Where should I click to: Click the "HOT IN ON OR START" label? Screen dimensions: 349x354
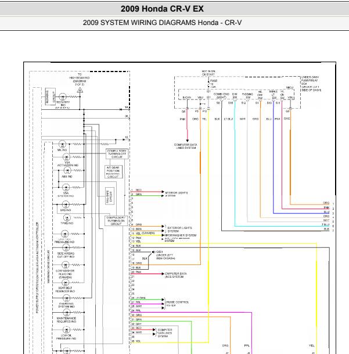[x=208, y=73]
